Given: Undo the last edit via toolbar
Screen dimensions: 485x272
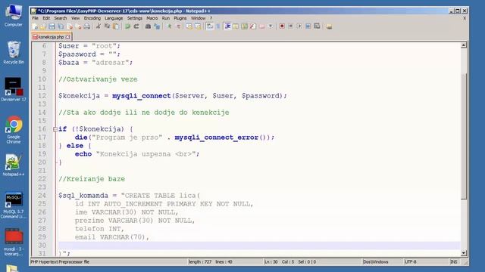Looking at the screenshot, I should [x=127, y=26].
